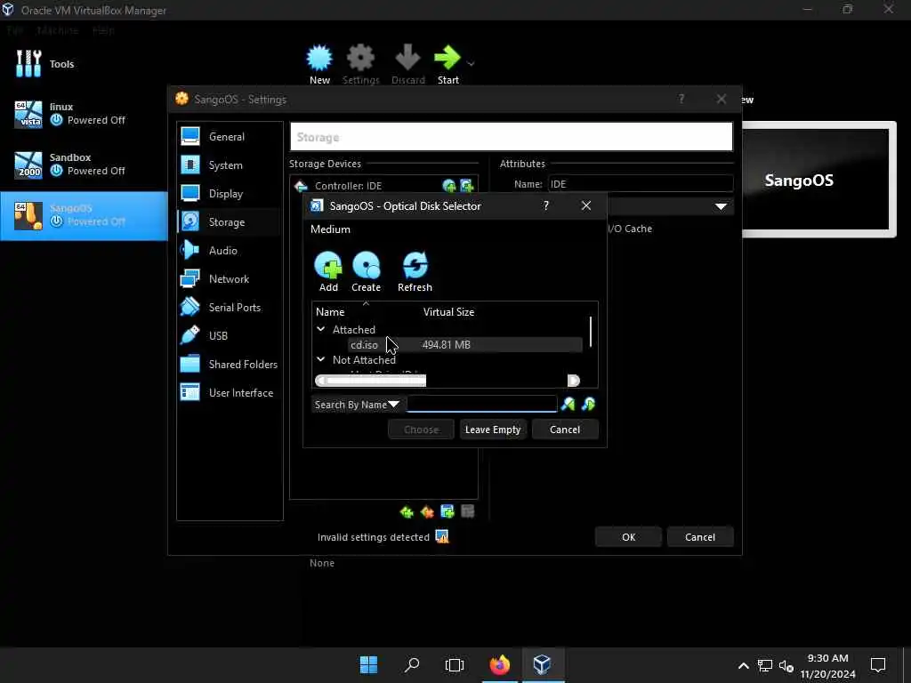
Task: Sort by the Name column header
Action: pos(330,312)
